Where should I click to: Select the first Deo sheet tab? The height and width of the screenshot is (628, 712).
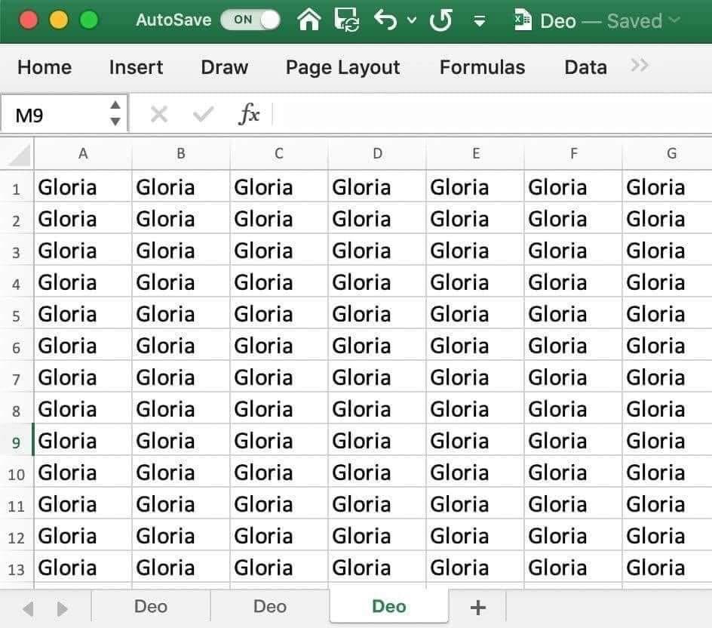point(151,606)
